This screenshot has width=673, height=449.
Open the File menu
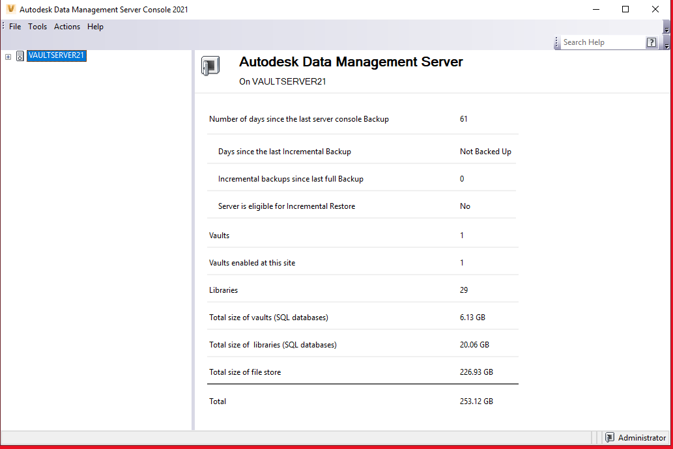(x=14, y=27)
